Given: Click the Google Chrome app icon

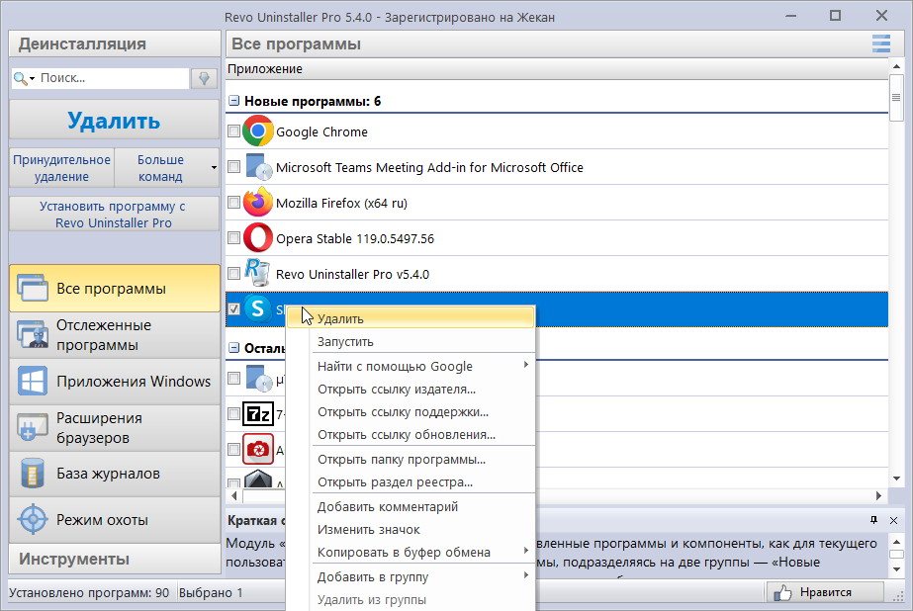Looking at the screenshot, I should pos(257,131).
